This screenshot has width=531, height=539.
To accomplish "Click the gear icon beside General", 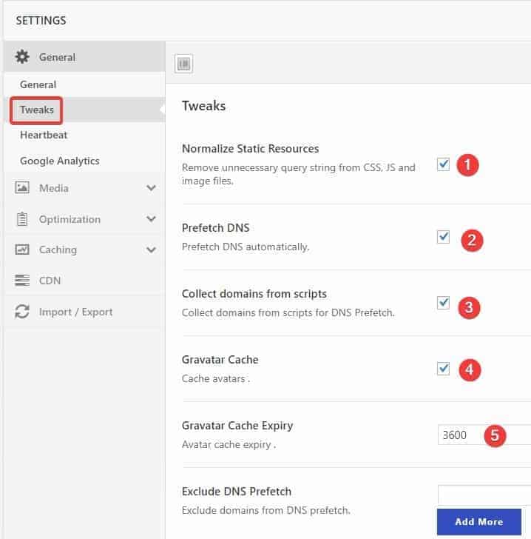I will [22, 57].
